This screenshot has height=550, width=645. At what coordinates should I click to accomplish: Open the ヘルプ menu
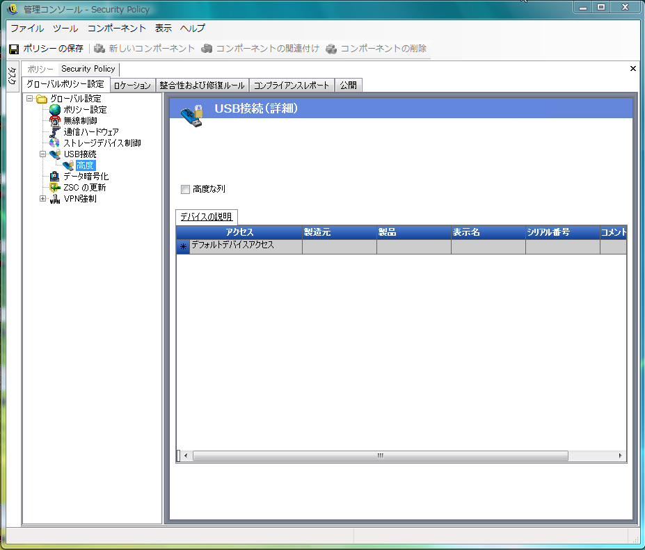pos(193,29)
